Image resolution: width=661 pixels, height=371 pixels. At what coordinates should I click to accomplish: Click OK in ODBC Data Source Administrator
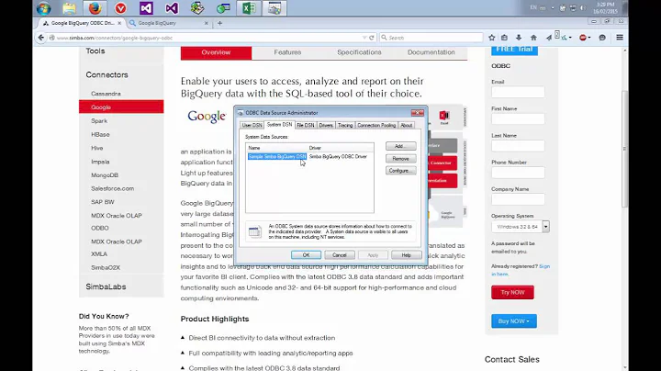coord(306,255)
